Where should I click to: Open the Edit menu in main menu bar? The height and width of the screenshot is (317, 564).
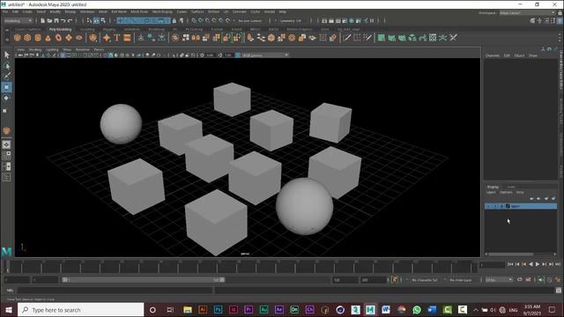(x=15, y=11)
